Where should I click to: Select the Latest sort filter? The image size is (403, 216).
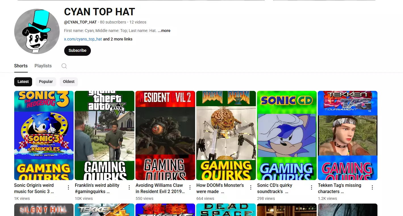pos(23,82)
